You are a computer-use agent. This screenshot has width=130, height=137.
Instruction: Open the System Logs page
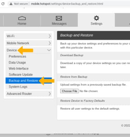(18, 87)
